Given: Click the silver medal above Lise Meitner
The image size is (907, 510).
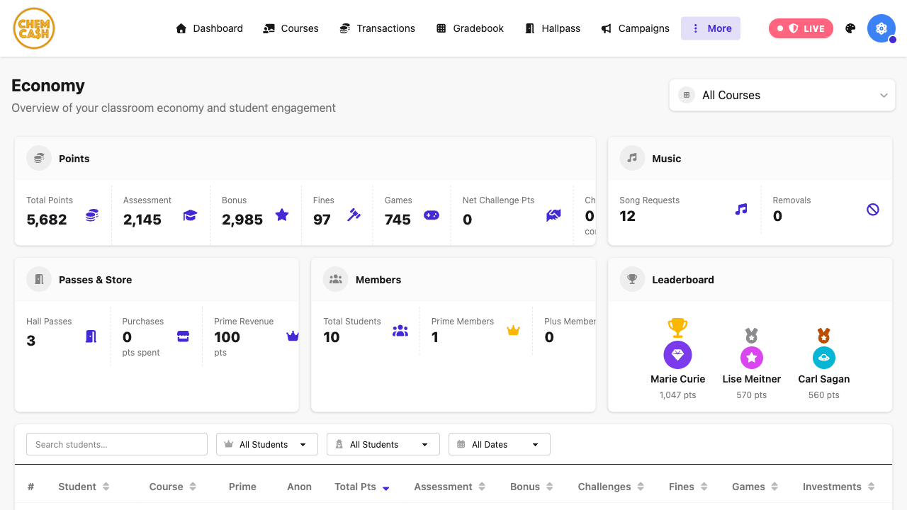Looking at the screenshot, I should tap(752, 336).
